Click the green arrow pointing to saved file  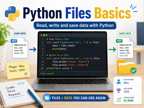tap(112, 50)
